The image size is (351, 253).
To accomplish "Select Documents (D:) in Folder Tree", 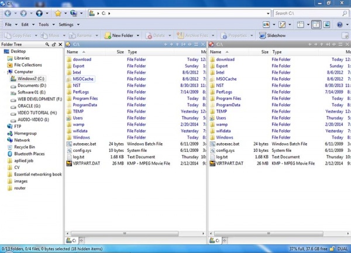I will 32,85.
